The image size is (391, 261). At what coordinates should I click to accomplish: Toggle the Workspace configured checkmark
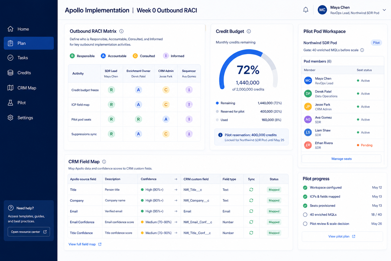tap(305, 188)
